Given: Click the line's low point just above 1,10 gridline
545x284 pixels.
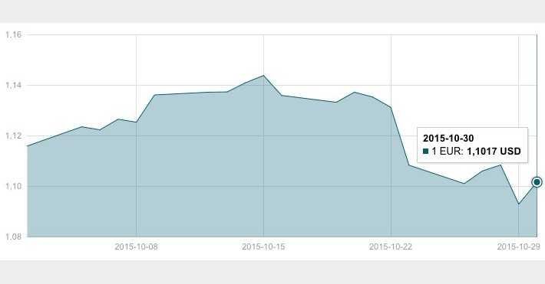Looking at the screenshot, I should click(x=464, y=184).
